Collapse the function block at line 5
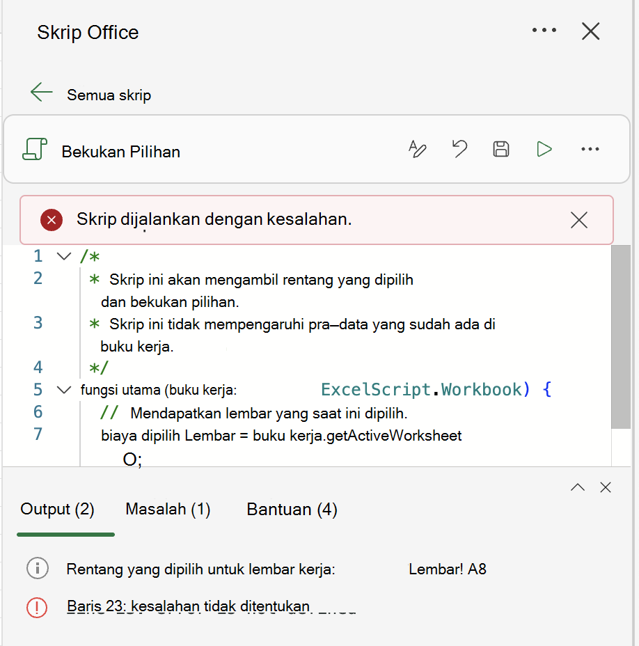This screenshot has width=639, height=646. [64, 390]
